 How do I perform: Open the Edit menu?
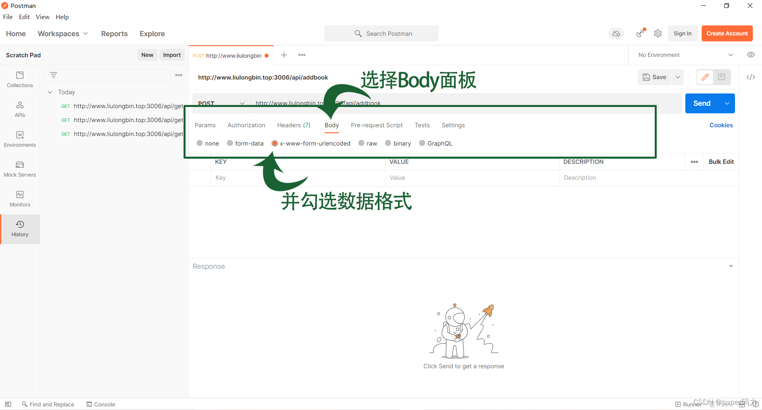pyautogui.click(x=24, y=17)
